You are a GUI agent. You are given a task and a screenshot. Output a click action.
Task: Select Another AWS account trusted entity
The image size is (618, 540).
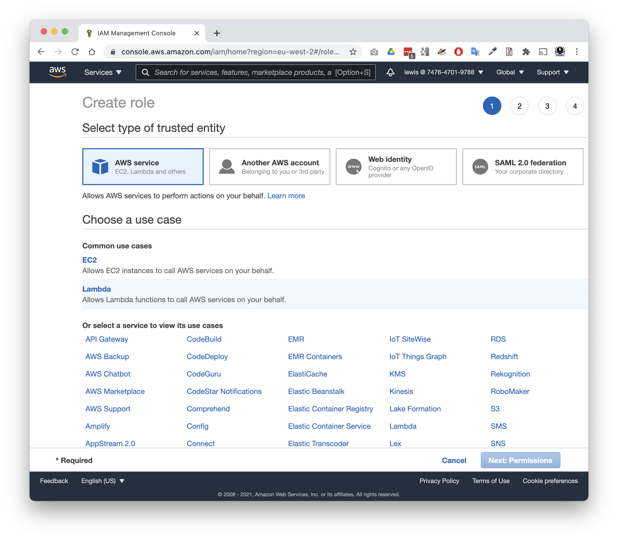click(270, 167)
